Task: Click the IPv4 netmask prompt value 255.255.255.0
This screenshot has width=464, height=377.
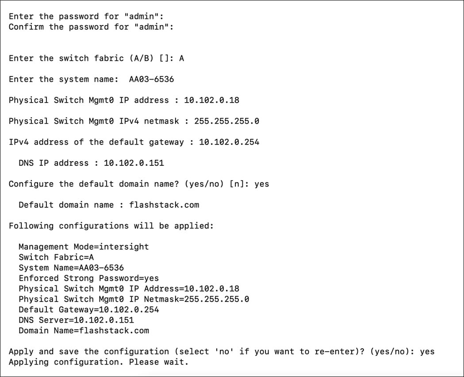Action: 226,121
